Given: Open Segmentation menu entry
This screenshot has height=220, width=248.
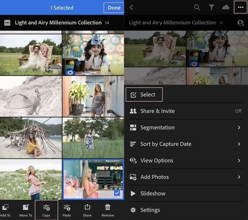Looking at the screenshot, I should pyautogui.click(x=186, y=128).
